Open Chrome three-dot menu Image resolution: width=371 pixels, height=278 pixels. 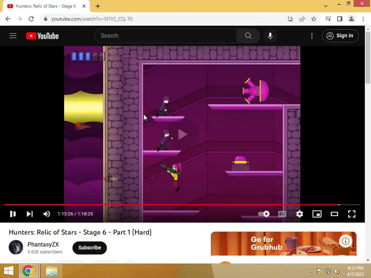363,19
